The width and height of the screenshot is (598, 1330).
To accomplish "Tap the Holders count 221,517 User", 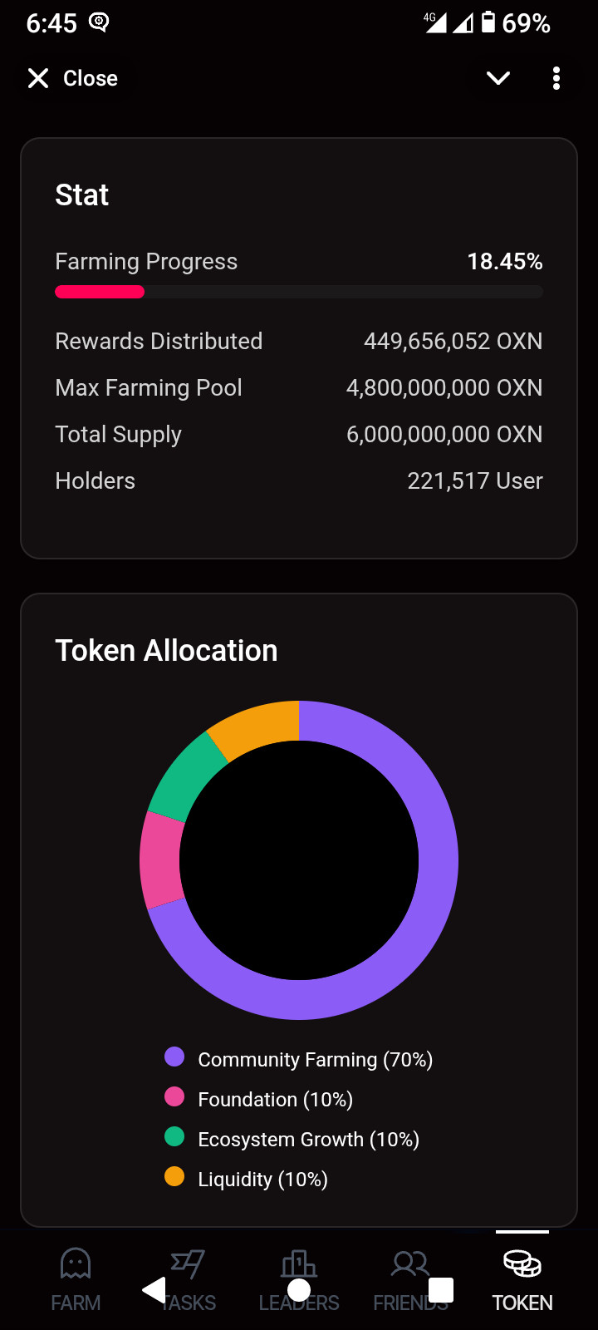I will 474,480.
